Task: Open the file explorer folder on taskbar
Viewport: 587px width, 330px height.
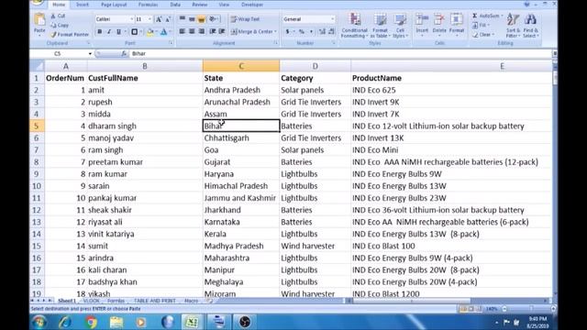Action: click(116, 322)
